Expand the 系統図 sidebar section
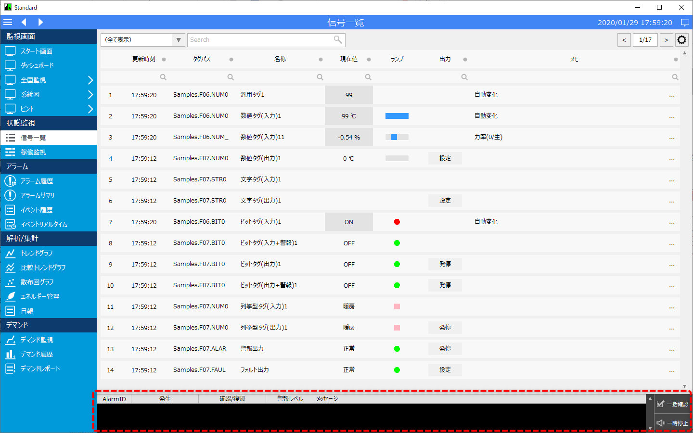Screen dimensions: 693x433 [x=48, y=94]
